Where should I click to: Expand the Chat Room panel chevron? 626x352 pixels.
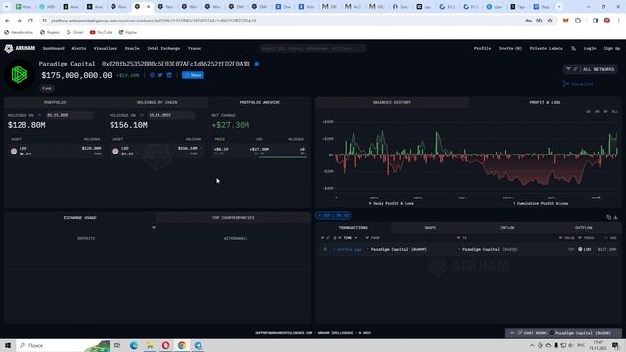(512, 333)
